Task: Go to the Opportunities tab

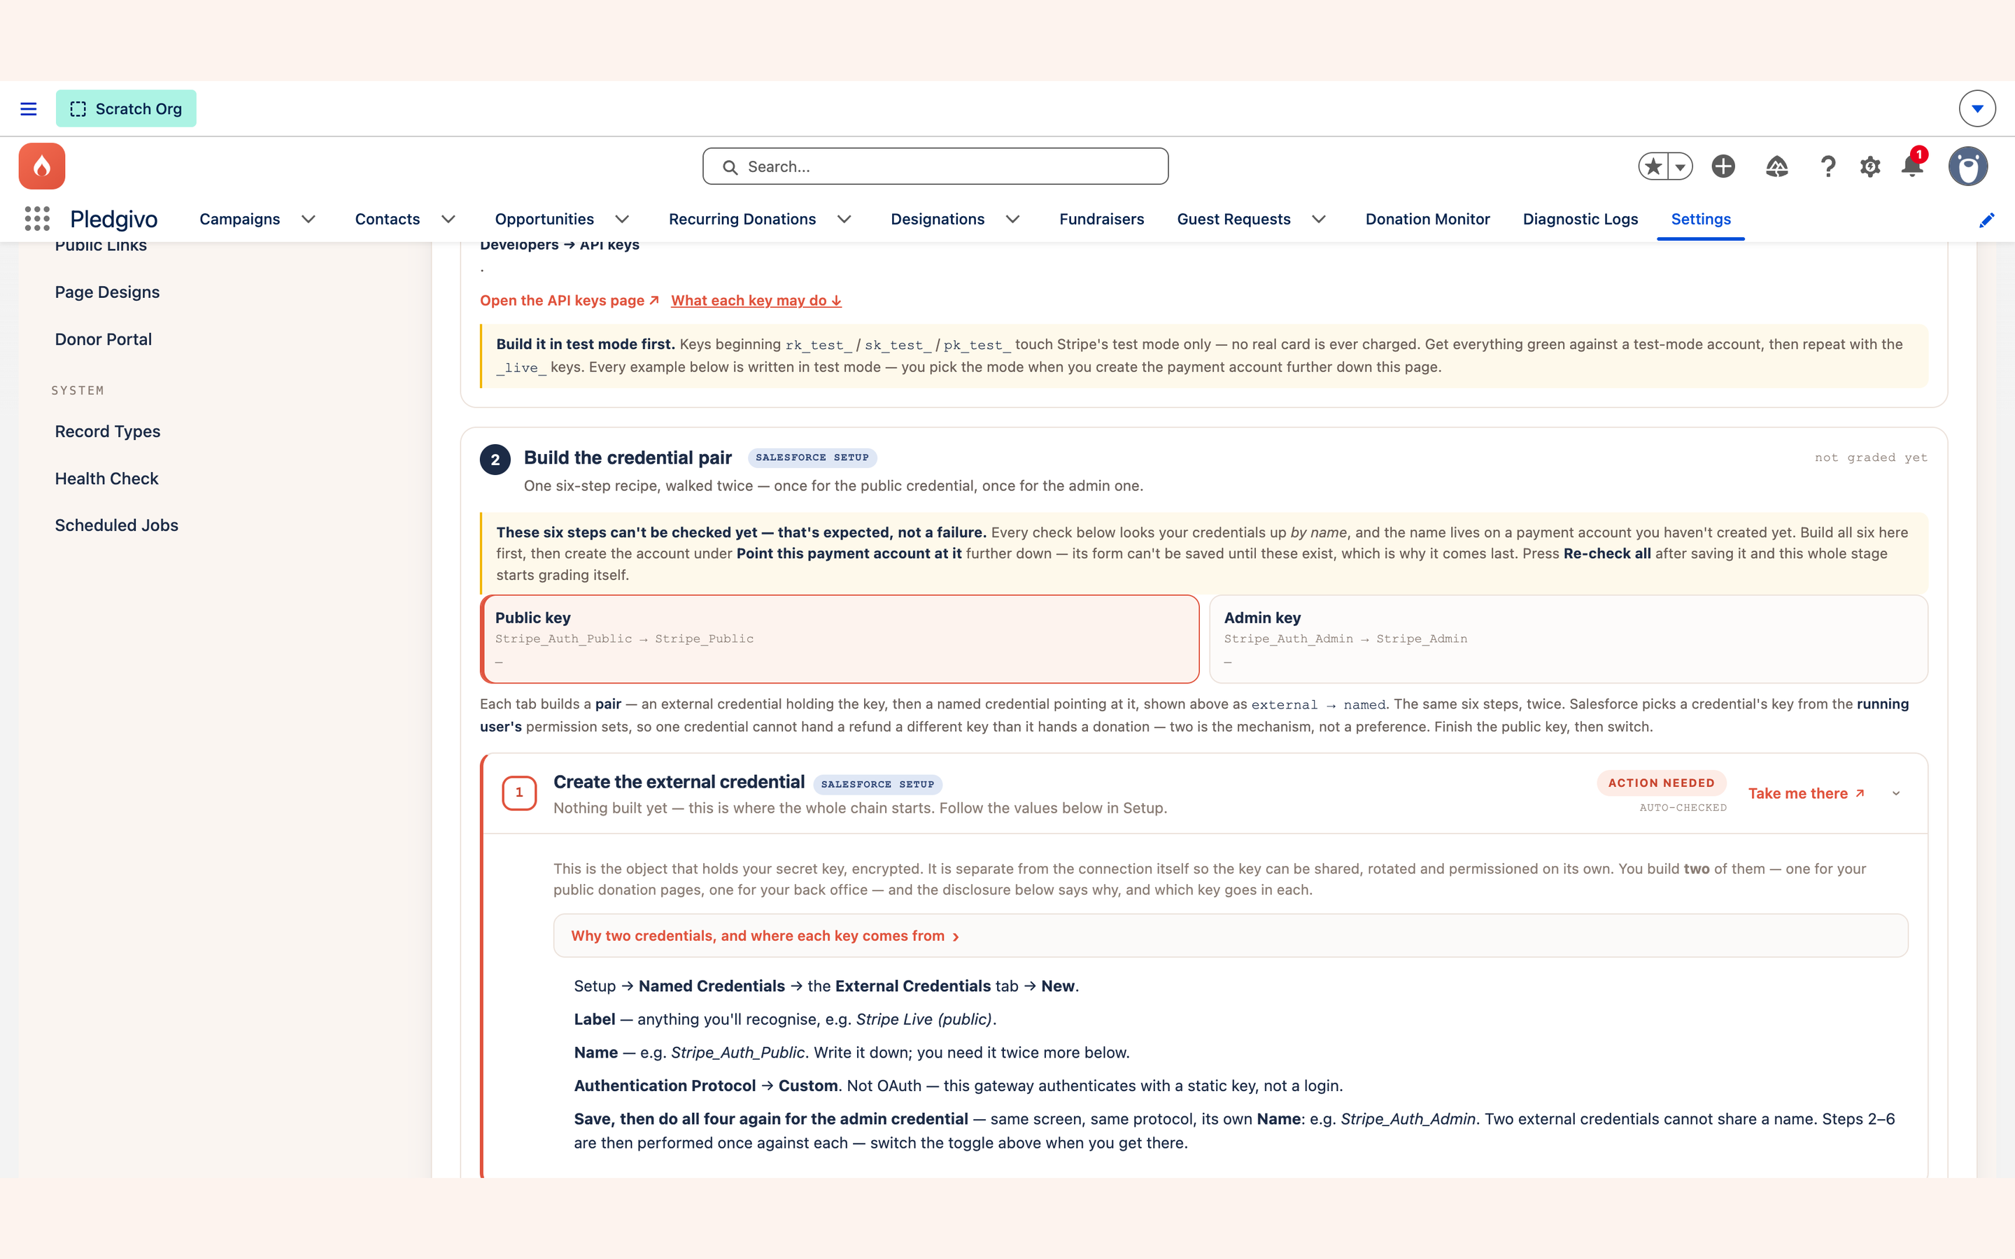Action: pyautogui.click(x=544, y=219)
